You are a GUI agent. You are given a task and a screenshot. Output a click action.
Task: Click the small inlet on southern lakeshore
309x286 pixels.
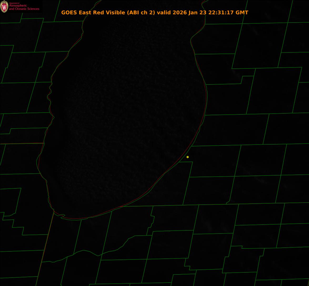tap(62, 216)
